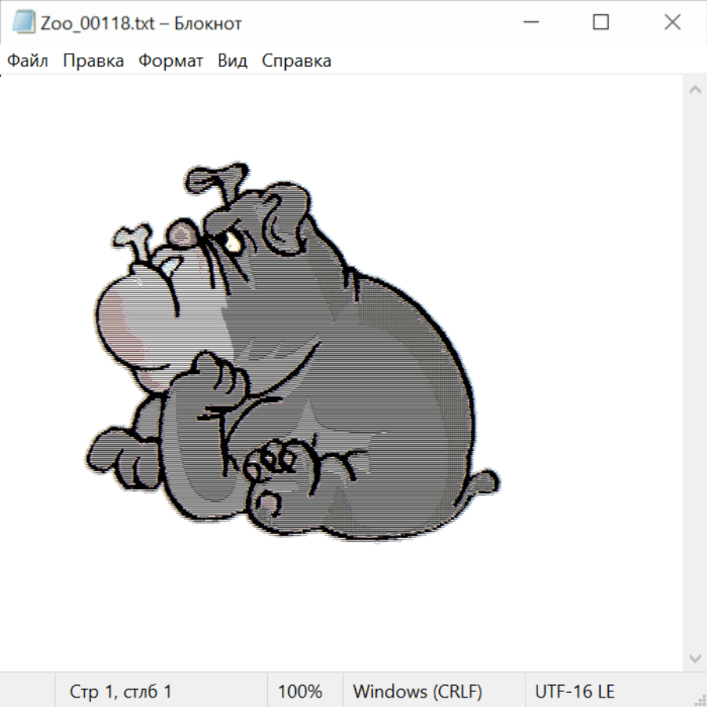Maximize the Блокнот window
Image resolution: width=707 pixels, height=707 pixels.
point(600,23)
